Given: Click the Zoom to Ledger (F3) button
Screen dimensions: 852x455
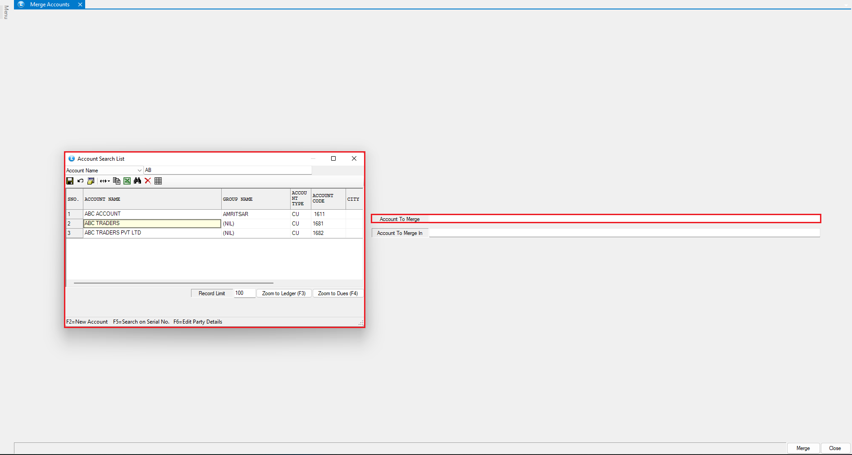Looking at the screenshot, I should (x=283, y=293).
